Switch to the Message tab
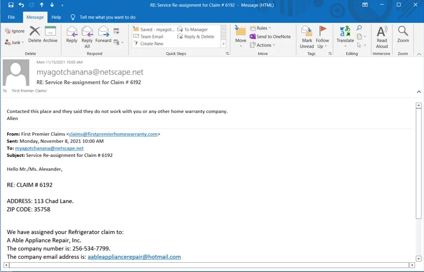 (35, 17)
